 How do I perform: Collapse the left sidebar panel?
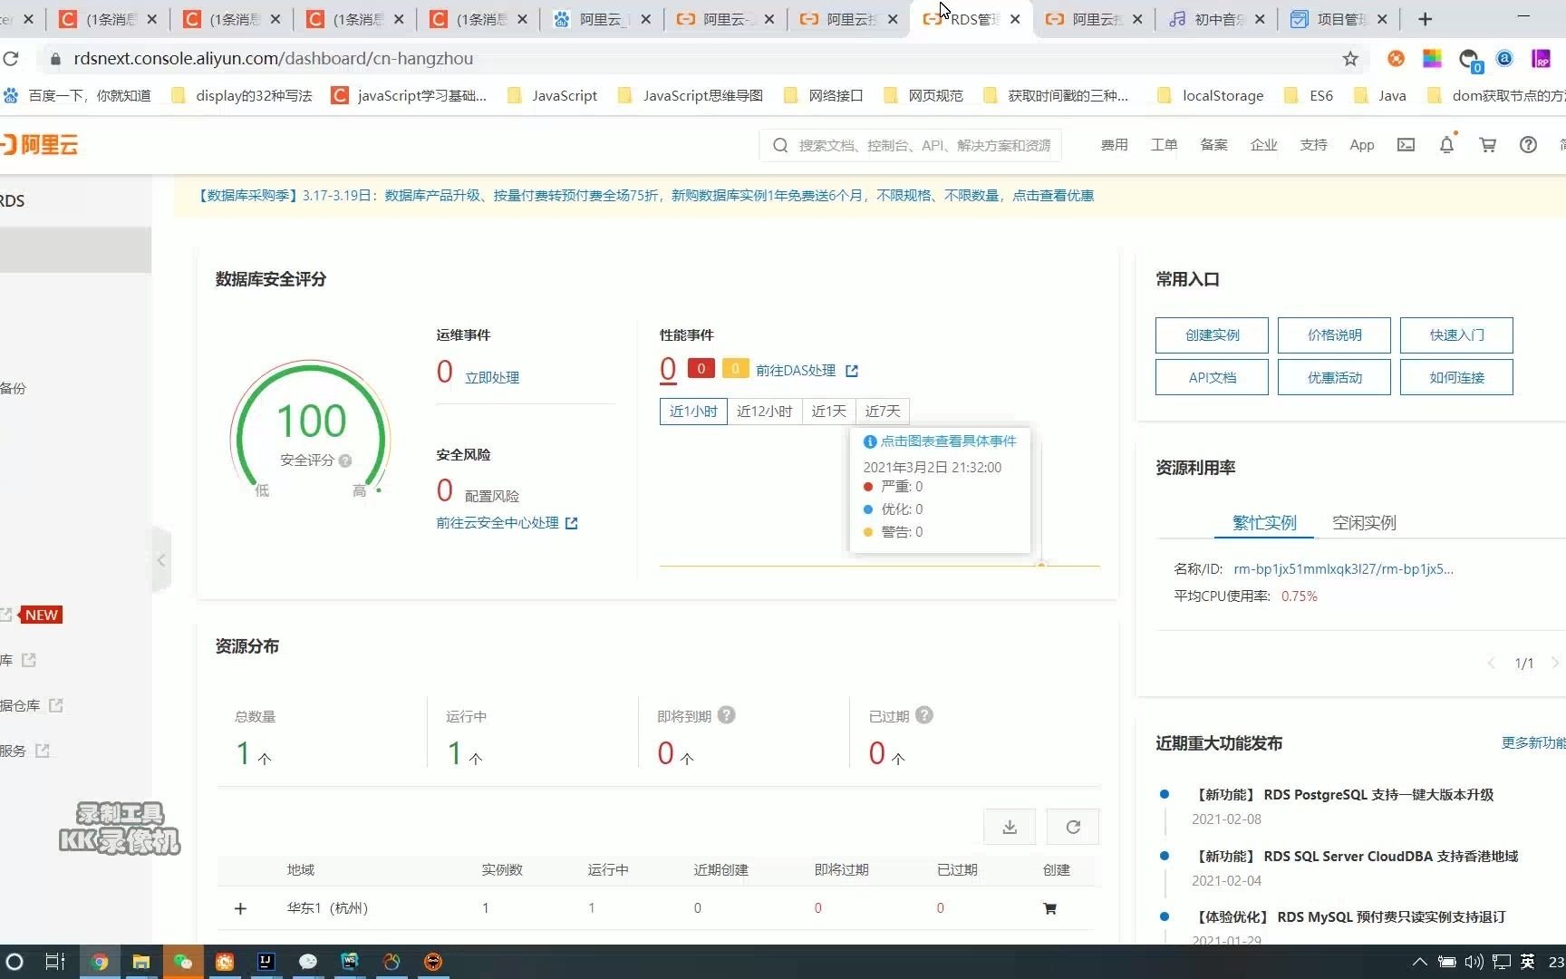pos(161,560)
